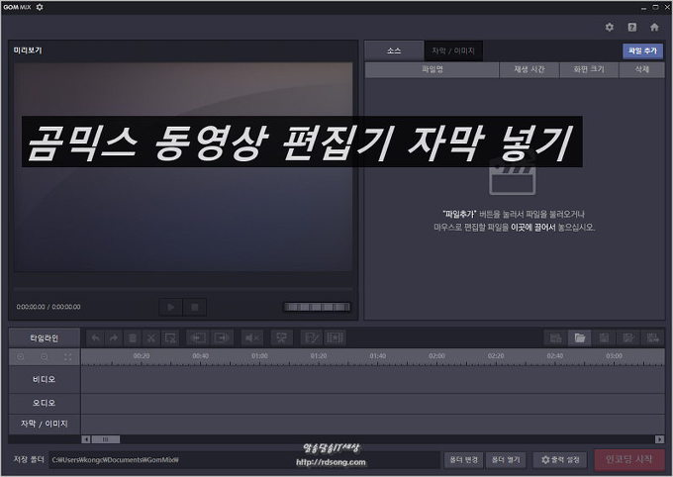Play the preview video

pos(171,307)
